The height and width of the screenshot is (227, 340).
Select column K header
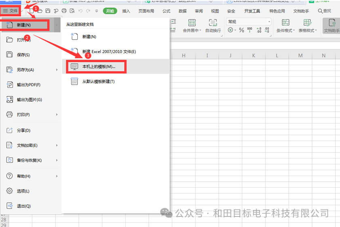(x=253, y=56)
